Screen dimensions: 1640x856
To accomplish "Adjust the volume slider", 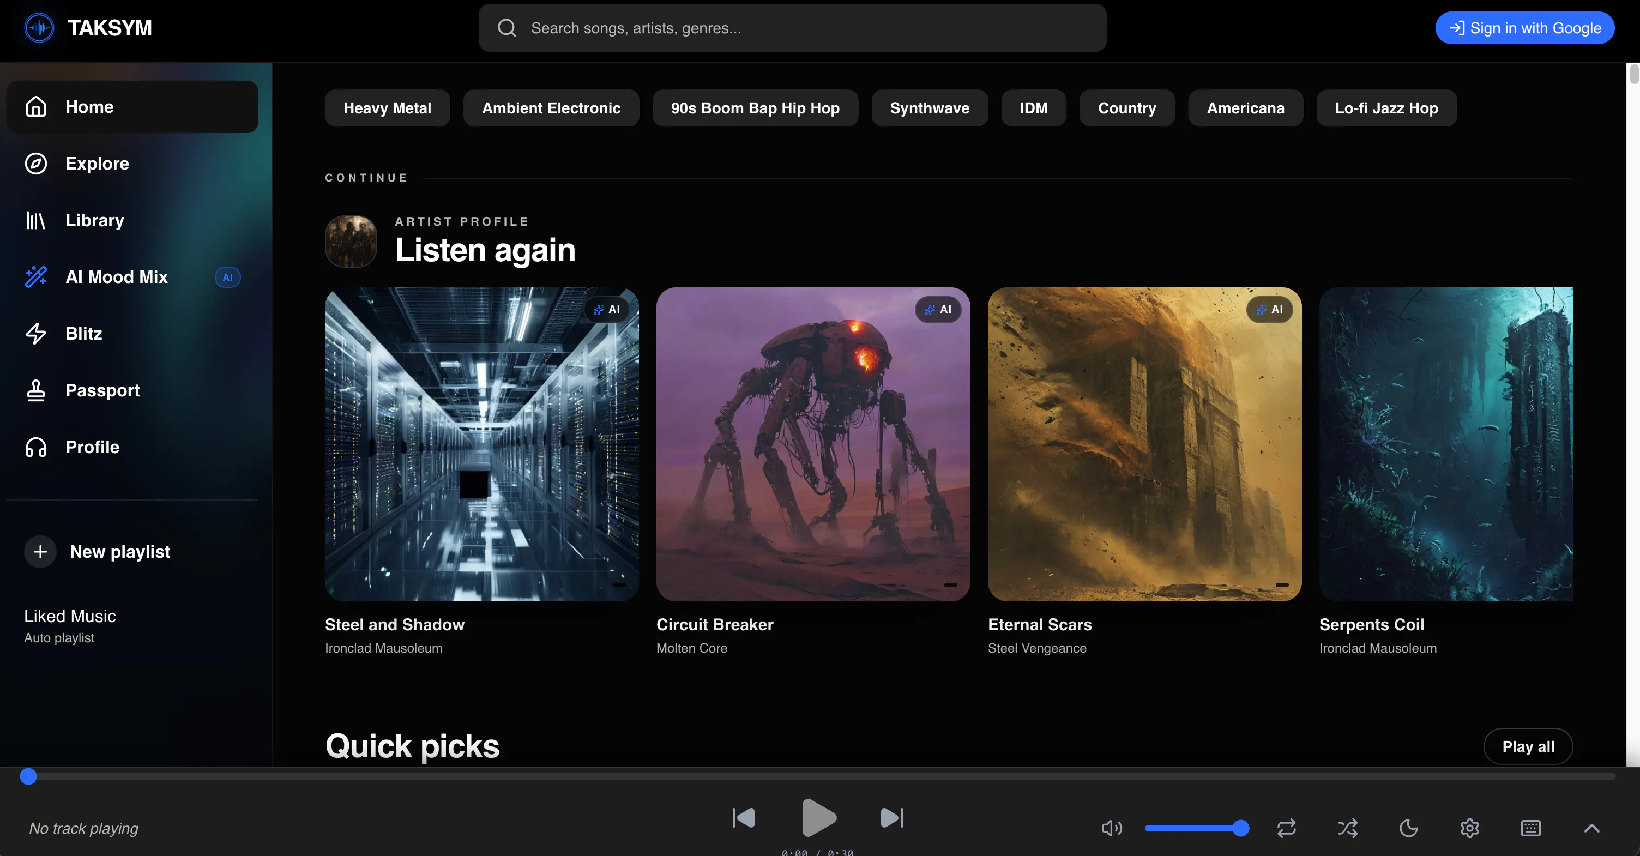I will [1197, 828].
